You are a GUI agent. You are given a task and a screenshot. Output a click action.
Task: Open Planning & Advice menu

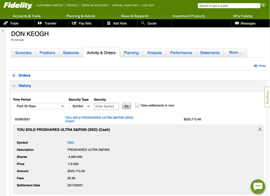80,16
